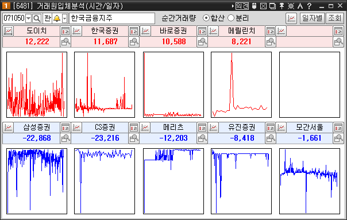Click the magnifier icon next to -1,661
347x220 pixels.
click(x=338, y=138)
